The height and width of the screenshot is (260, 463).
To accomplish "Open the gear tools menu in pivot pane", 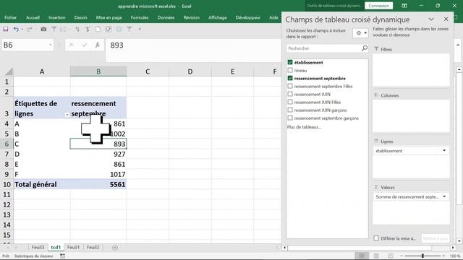I will (x=360, y=33).
